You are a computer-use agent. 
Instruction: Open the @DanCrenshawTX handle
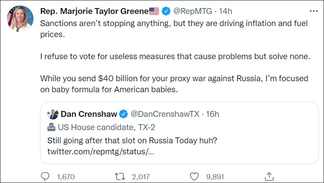coord(165,114)
